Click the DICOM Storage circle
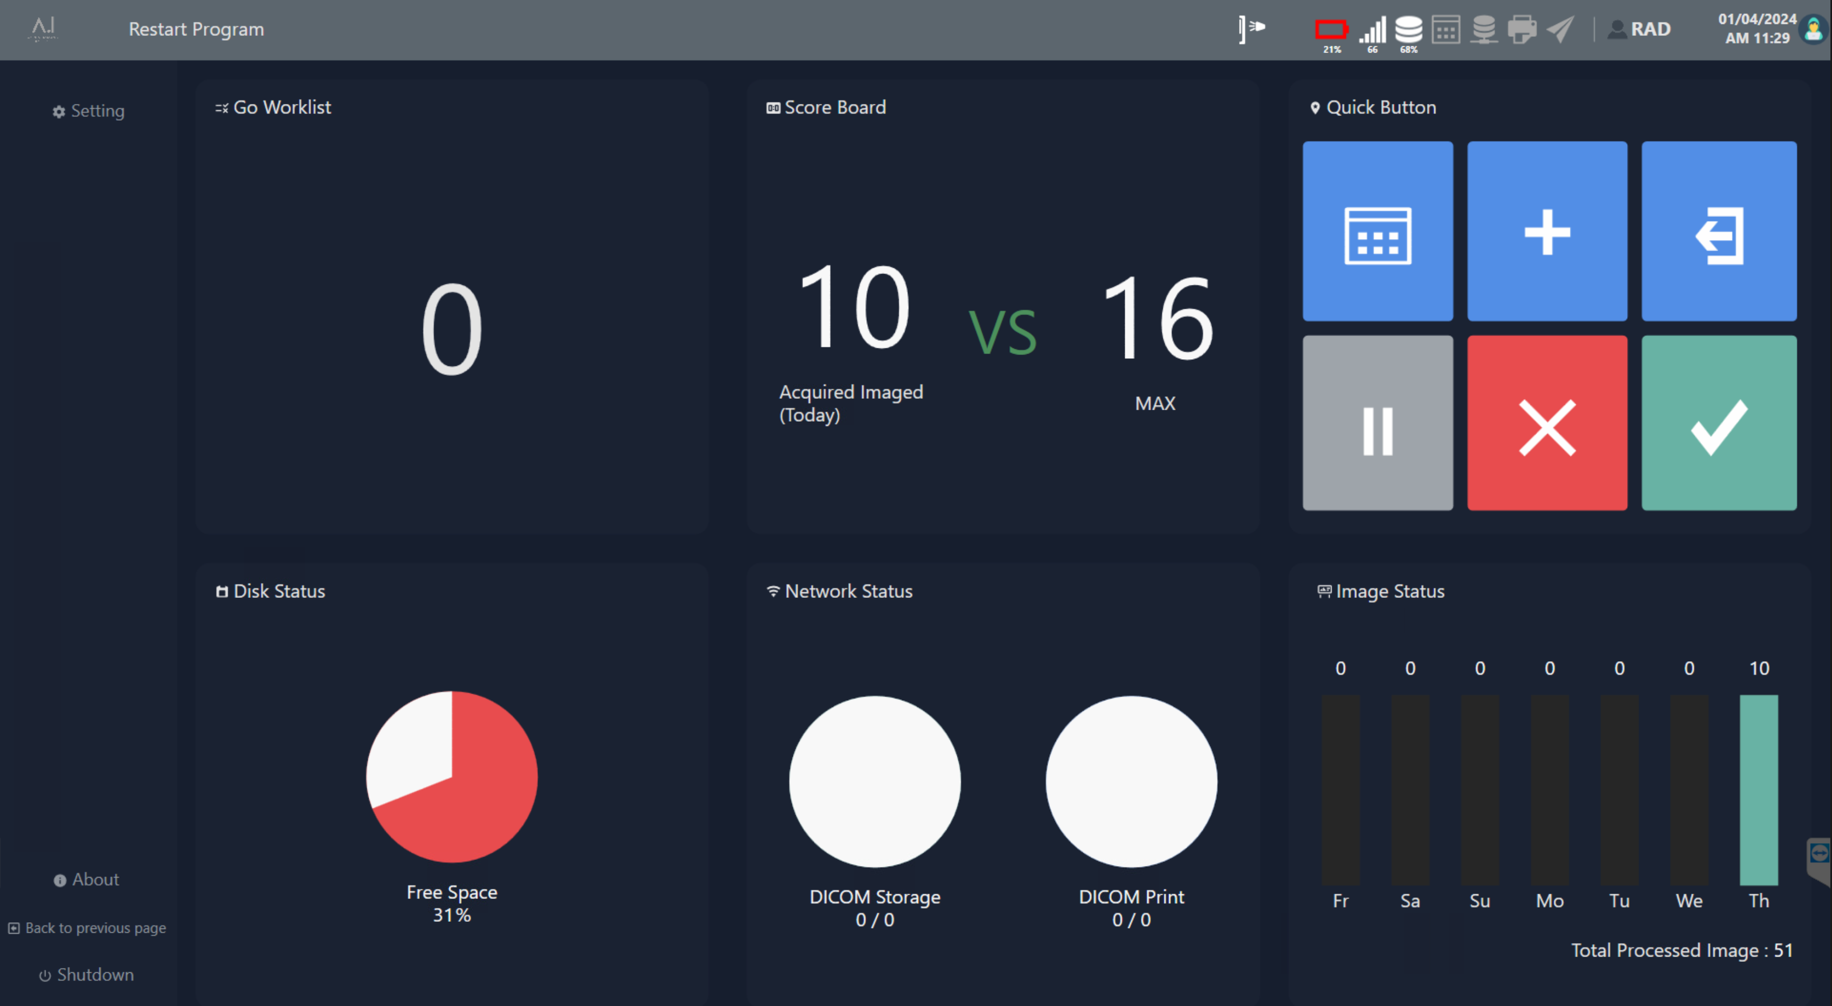The image size is (1832, 1006). 875,781
